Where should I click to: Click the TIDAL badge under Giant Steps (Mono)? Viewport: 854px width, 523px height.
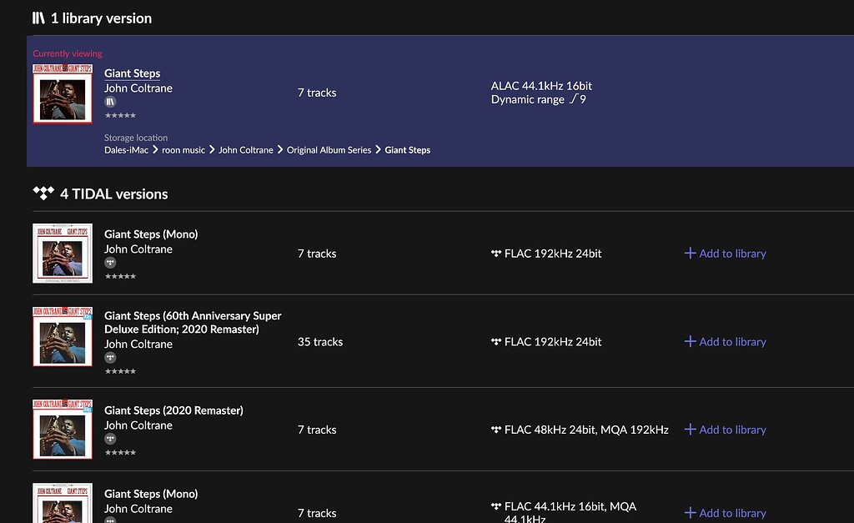[109, 262]
